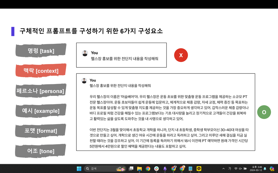Click the paragraph starting 우리 헬스장의 이름은 '머슬베어'야
Viewport: 278px width, 173px height.
(169, 108)
